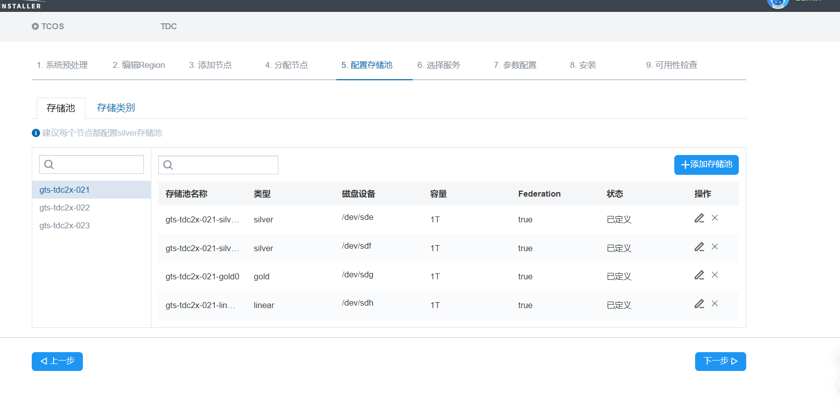Click the linear type cell
The width and height of the screenshot is (840, 418).
(264, 305)
